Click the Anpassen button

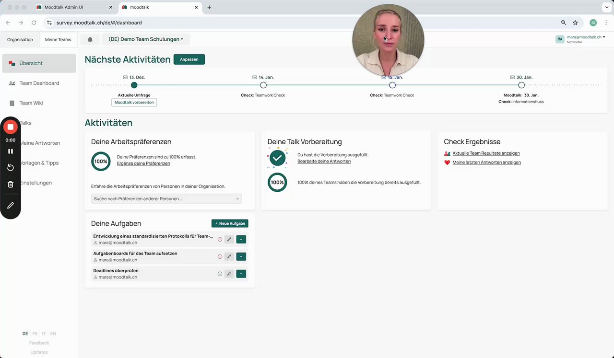(189, 59)
